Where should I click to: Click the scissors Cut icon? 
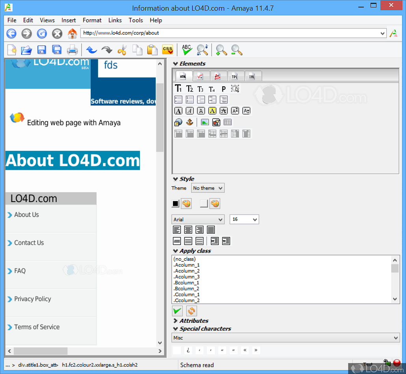(122, 50)
